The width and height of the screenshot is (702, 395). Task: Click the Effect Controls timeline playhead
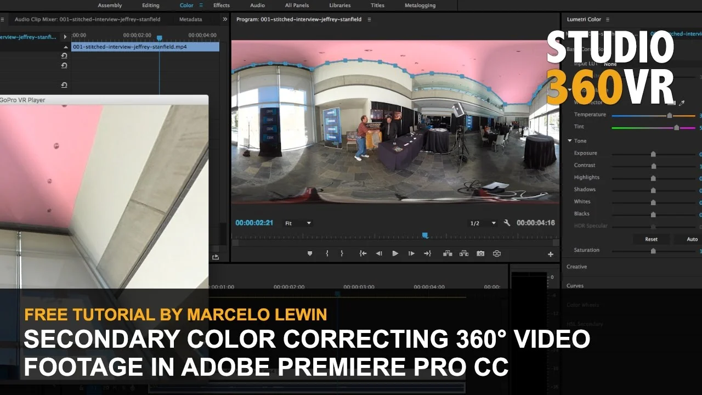point(160,38)
